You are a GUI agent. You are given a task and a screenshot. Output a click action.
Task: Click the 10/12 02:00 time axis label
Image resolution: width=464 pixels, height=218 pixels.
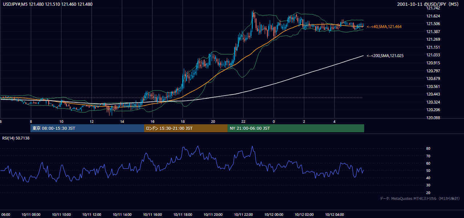point(304,215)
